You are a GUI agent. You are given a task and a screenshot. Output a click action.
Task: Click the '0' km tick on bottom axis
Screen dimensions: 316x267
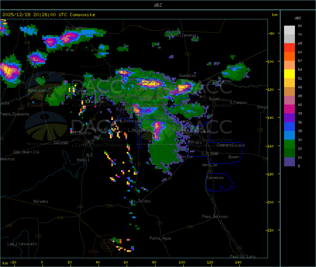pyautogui.click(x=42, y=262)
